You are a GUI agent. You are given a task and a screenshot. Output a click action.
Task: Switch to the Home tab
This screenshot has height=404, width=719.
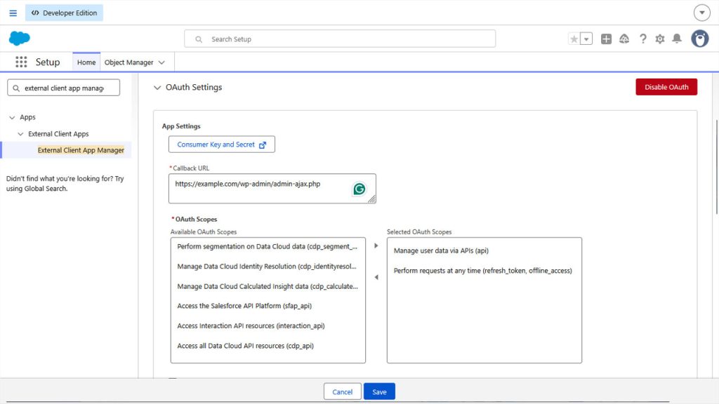pyautogui.click(x=86, y=62)
